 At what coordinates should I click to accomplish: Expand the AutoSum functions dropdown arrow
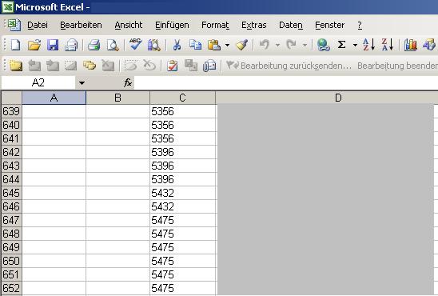pyautogui.click(x=355, y=45)
